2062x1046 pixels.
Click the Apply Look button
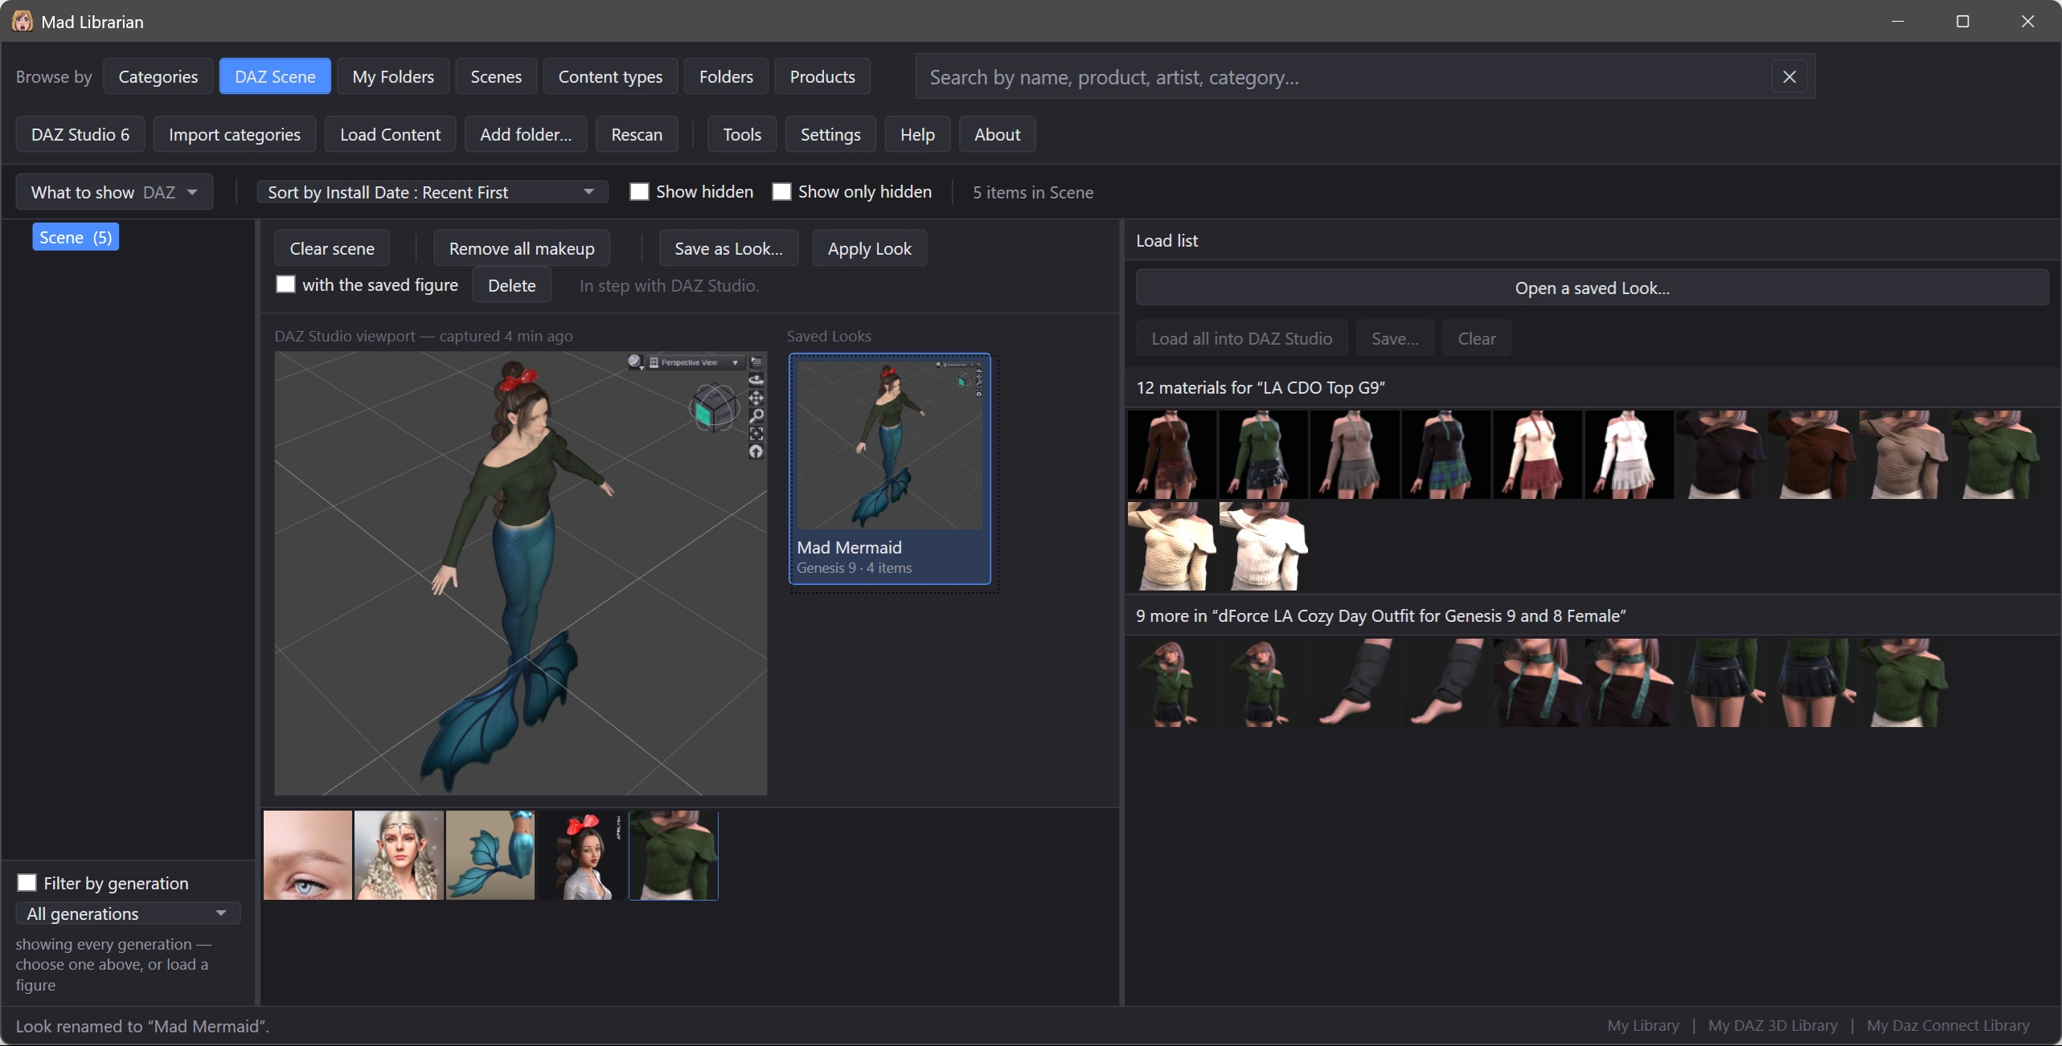869,248
